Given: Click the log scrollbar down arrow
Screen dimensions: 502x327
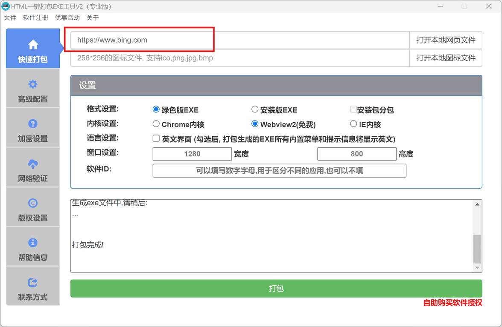Looking at the screenshot, I should (477, 268).
